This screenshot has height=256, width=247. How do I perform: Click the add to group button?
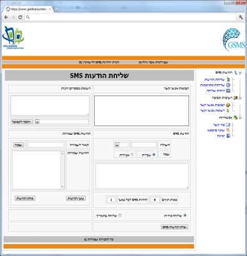pos(22,122)
